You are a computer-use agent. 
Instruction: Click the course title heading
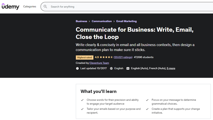[x=134, y=33]
